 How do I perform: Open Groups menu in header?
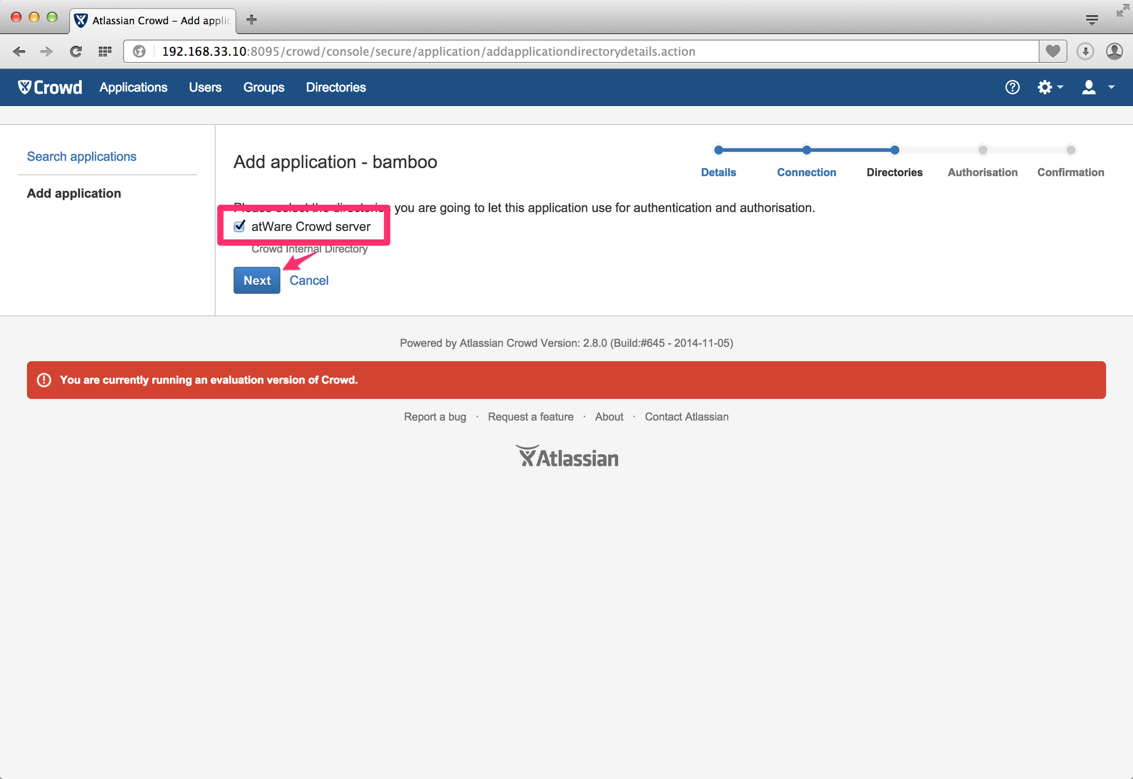264,87
